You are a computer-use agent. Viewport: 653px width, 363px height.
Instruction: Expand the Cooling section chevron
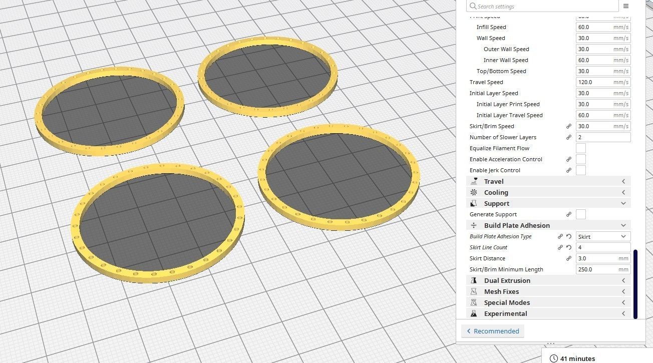coord(623,192)
